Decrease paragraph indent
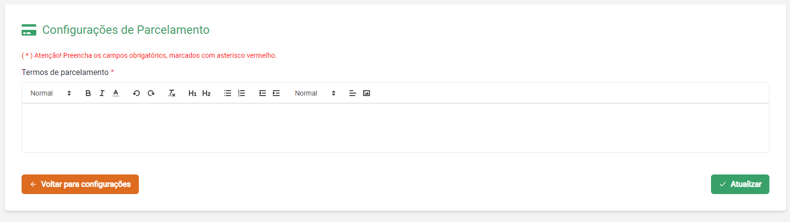 pyautogui.click(x=263, y=93)
